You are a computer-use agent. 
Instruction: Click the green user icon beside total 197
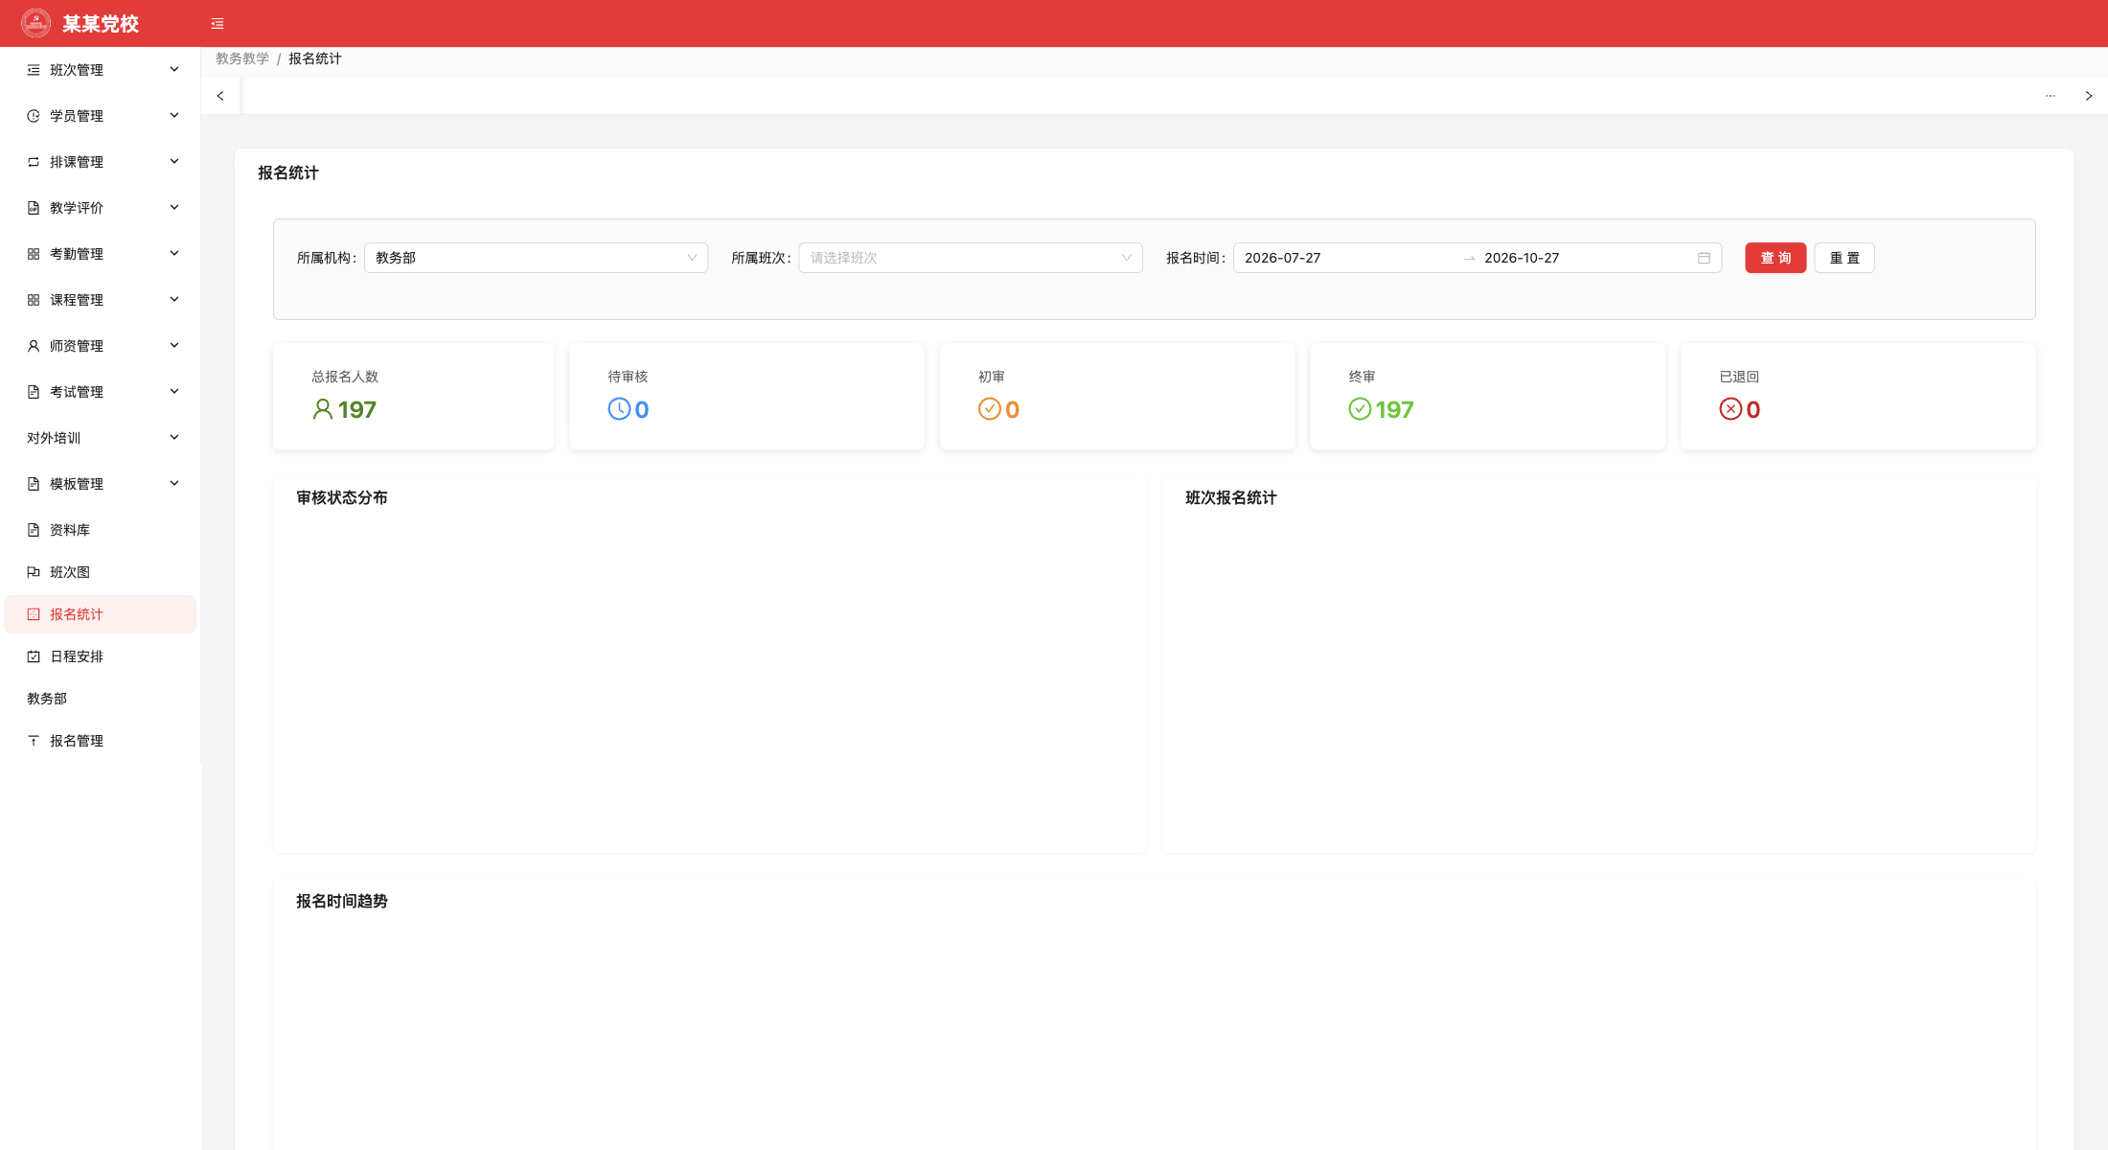[x=323, y=409]
